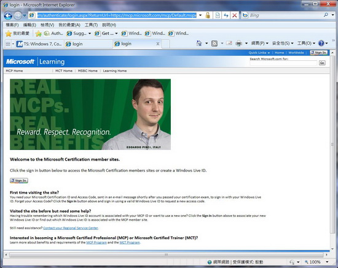Expand the Home button dropdown arrow
The width and height of the screenshot is (338, 268).
[206, 44]
